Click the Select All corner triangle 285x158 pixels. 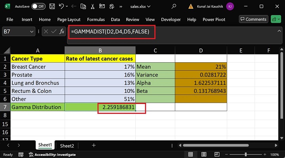click(x=7, y=50)
